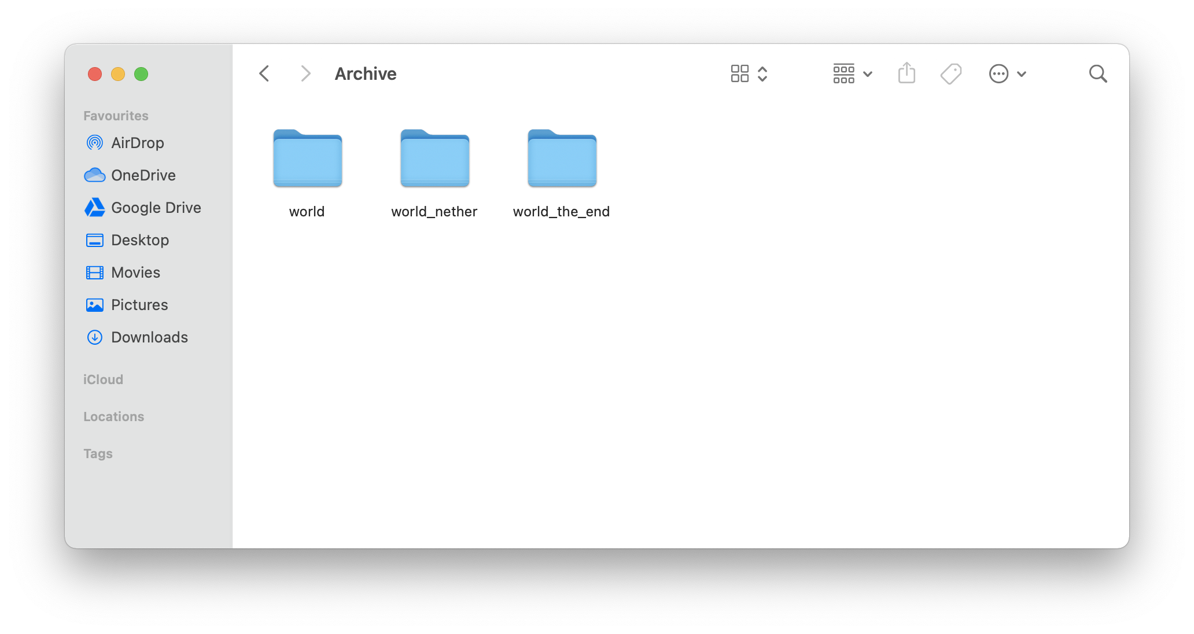Click the Movies sidebar icon
Image resolution: width=1194 pixels, height=634 pixels.
[95, 272]
